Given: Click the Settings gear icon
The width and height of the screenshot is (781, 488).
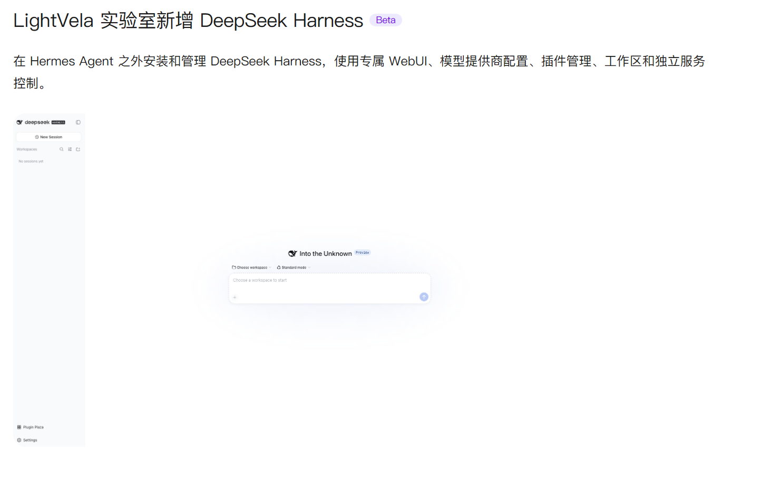Looking at the screenshot, I should (19, 440).
